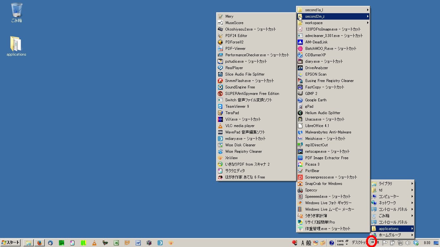This screenshot has height=247, width=440.
Task: Launch XnView from the submenu list
Action: click(256, 158)
